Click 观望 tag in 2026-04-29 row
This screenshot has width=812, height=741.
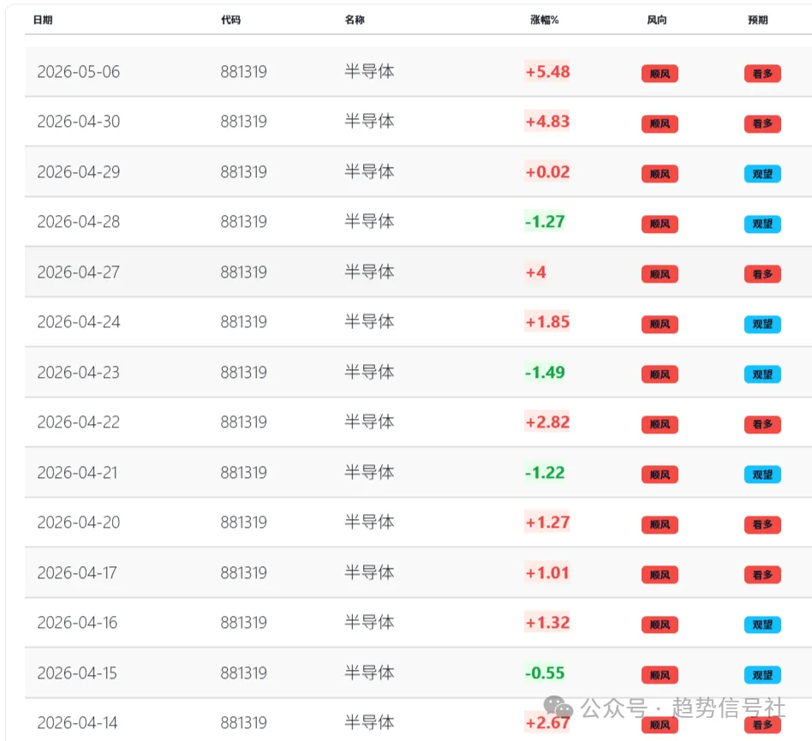pyautogui.click(x=762, y=174)
